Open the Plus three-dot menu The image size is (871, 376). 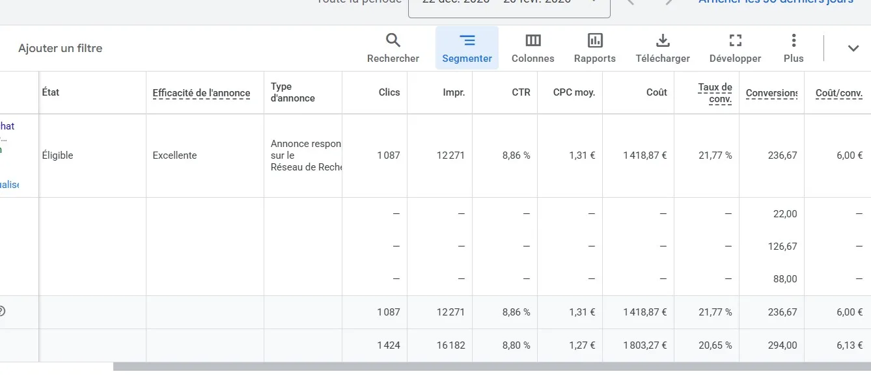[x=794, y=48]
